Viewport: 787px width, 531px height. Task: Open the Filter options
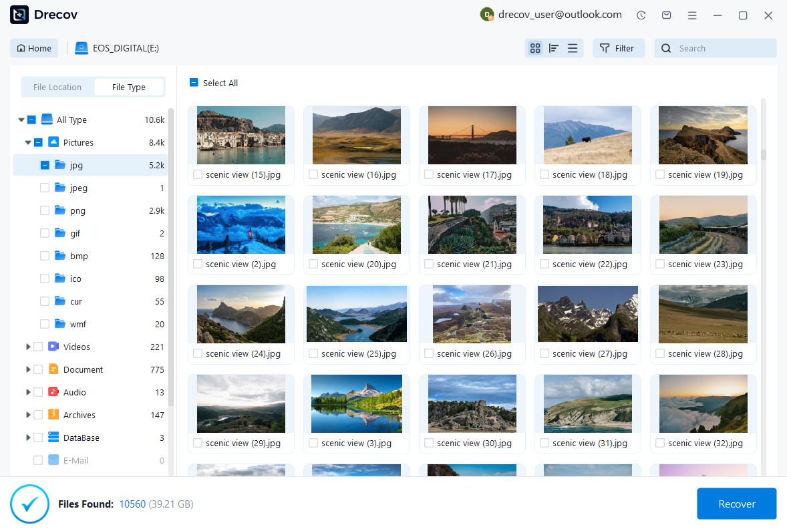click(x=618, y=48)
